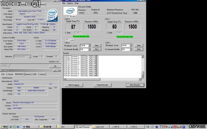Open the Options menu in Thermal Analysis Tool
The height and width of the screenshot is (129, 207).
click(70, 3)
